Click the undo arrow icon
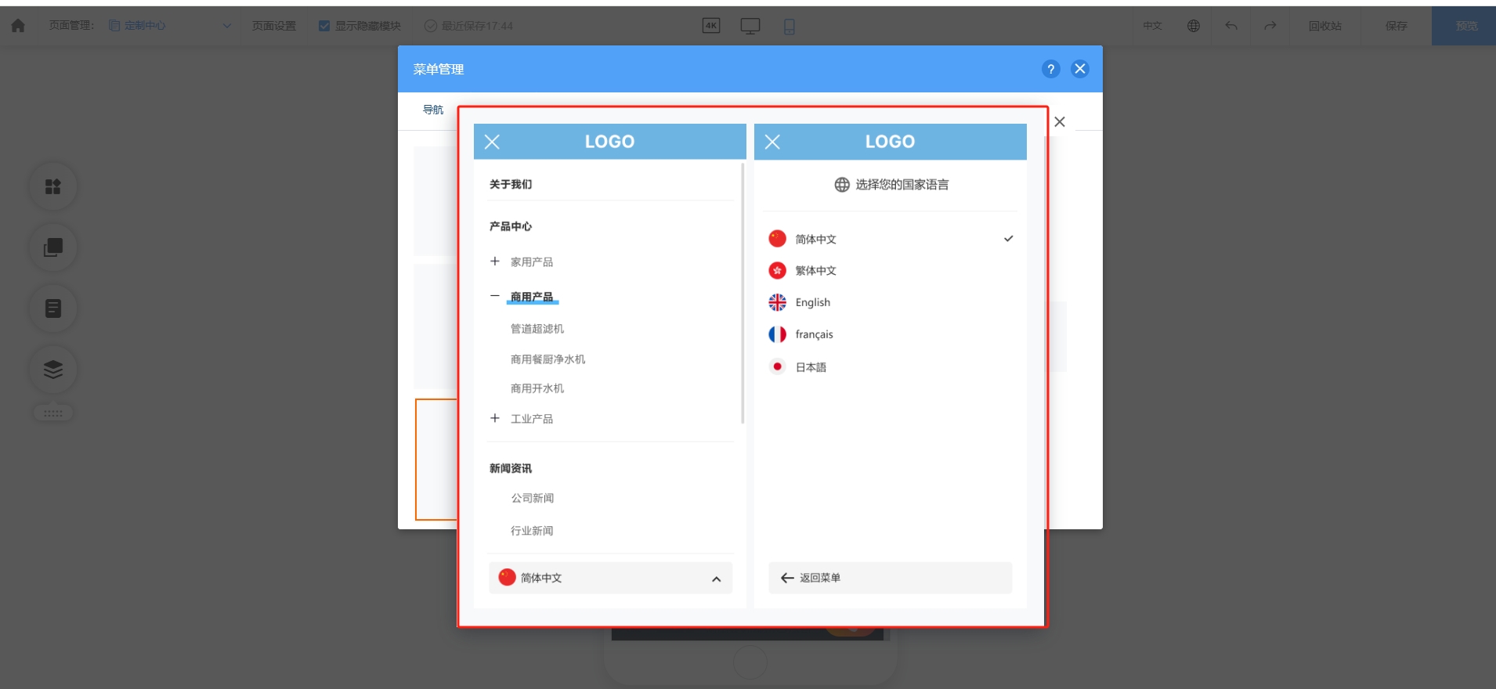The image size is (1496, 689). (x=1231, y=26)
